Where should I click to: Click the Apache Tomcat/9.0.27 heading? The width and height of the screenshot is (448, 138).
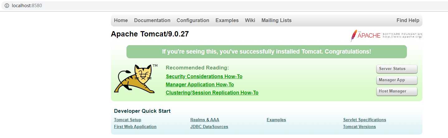point(150,34)
